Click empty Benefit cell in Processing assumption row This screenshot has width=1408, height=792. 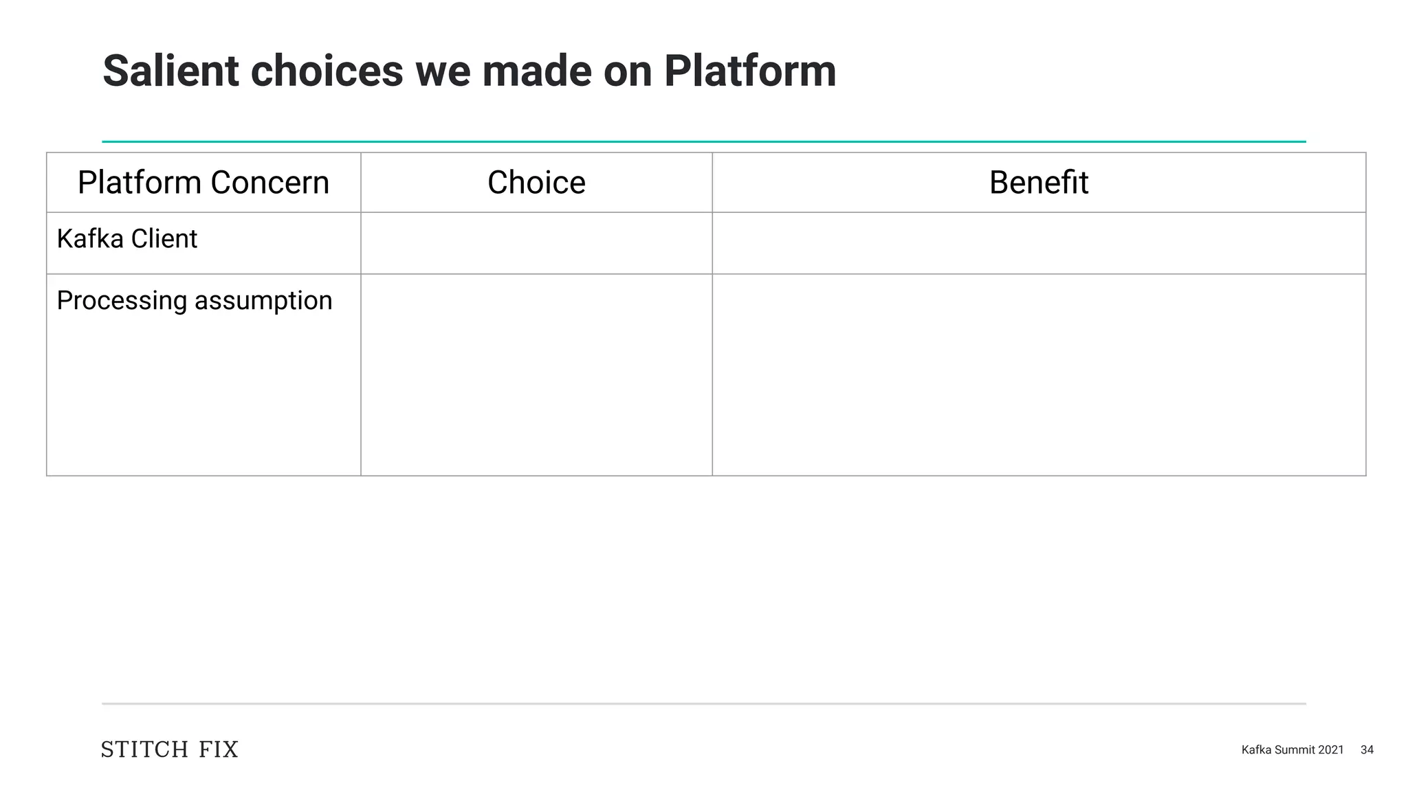pyautogui.click(x=1038, y=374)
